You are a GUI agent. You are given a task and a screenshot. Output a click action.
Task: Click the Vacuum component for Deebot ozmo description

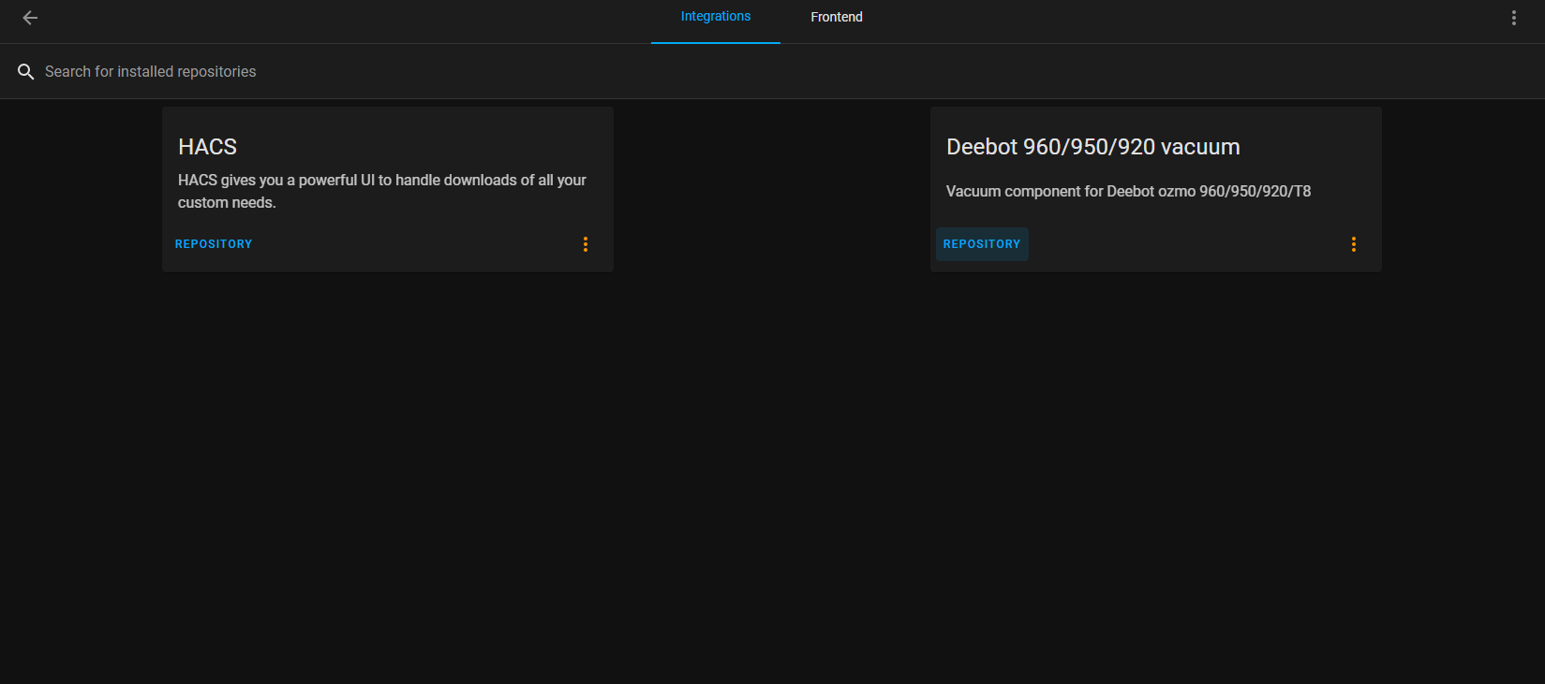point(1128,191)
